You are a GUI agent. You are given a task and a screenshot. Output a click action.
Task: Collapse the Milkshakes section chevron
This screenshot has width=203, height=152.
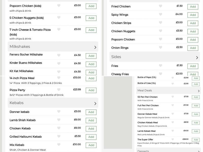click(95, 47)
